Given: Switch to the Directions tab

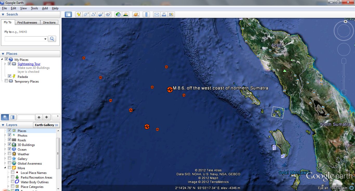Looking at the screenshot, I should [49, 23].
